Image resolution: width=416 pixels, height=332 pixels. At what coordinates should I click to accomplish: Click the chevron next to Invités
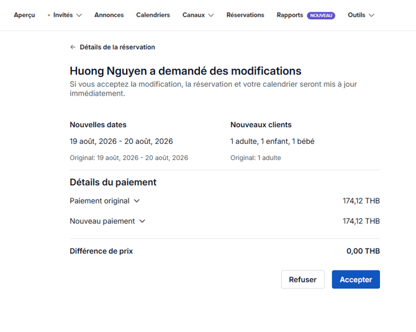click(79, 16)
